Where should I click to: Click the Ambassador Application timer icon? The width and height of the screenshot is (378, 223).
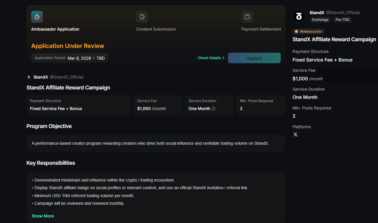click(37, 17)
